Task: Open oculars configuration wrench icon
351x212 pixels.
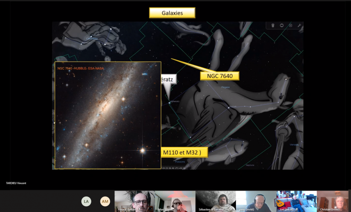Action: click(x=299, y=25)
